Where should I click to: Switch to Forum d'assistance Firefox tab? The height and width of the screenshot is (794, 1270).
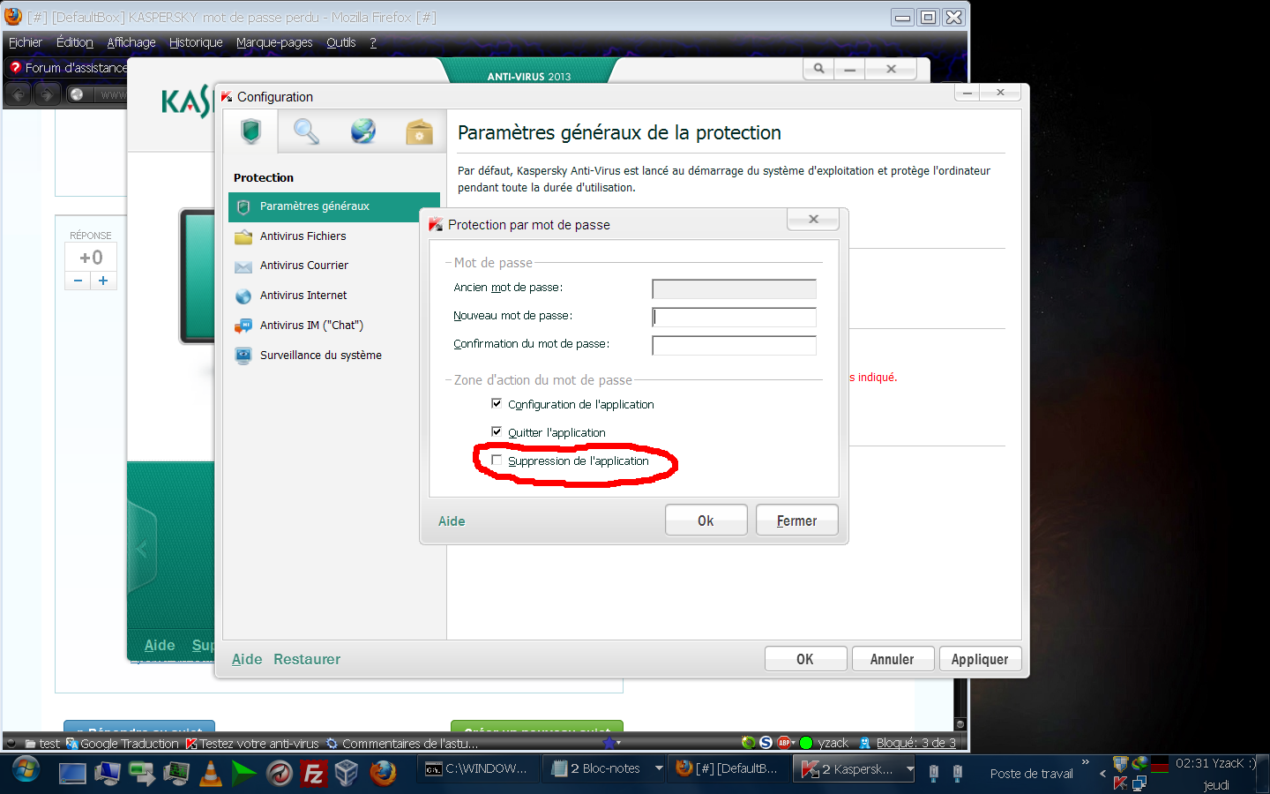point(68,68)
